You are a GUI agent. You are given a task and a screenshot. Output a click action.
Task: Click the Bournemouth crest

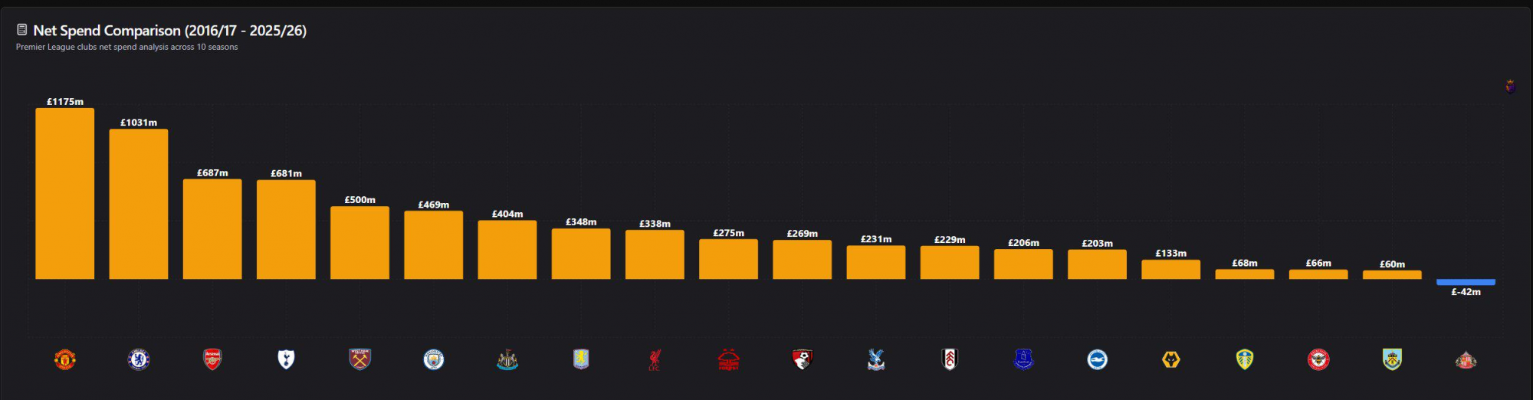click(803, 359)
